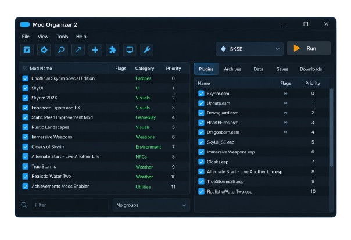Switch to the Saves tab

pos(282,69)
